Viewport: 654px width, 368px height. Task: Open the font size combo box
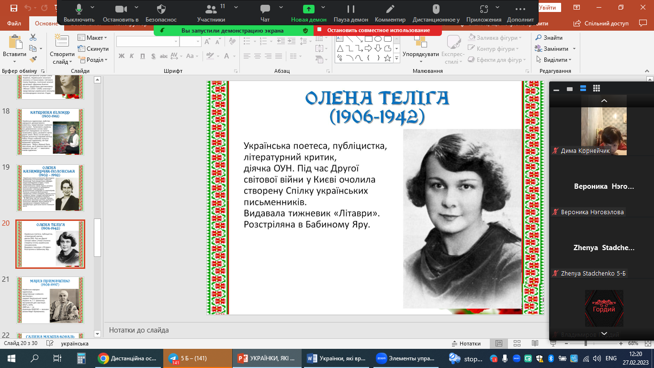(191, 41)
